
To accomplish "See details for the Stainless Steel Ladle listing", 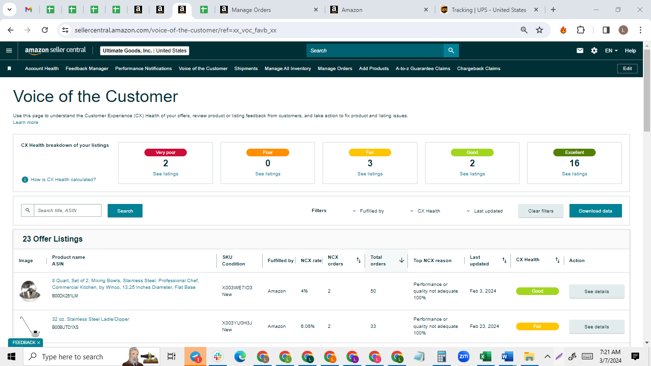I will 597,326.
